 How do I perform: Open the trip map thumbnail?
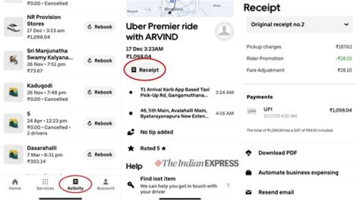[180, 8]
